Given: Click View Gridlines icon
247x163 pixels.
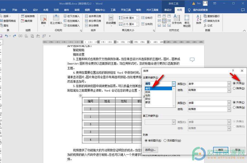Looking at the screenshot, I should tap(8, 21).
